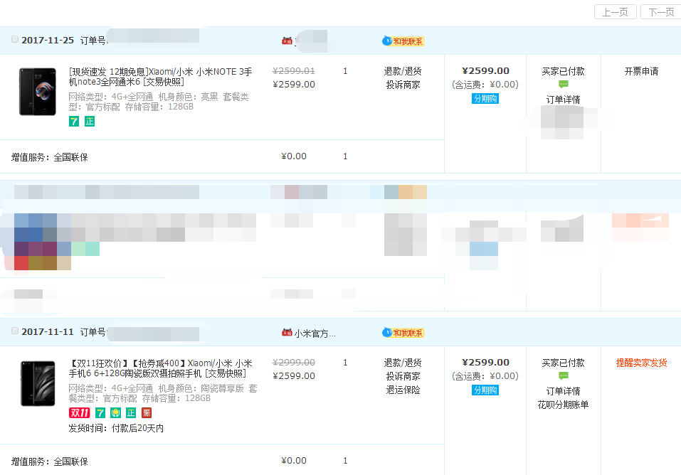Open the 小米手机6 陶瓷版 product title link

160,368
